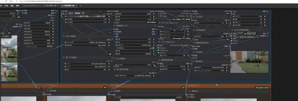Click #51 Comfyui_TTP_Toolset badge
The height and width of the screenshot is (101, 298).
coord(181,19)
